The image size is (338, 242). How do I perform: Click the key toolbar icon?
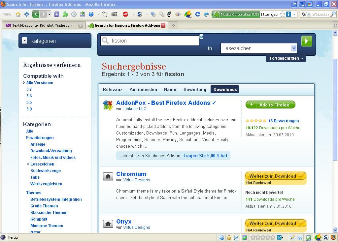click(161, 15)
